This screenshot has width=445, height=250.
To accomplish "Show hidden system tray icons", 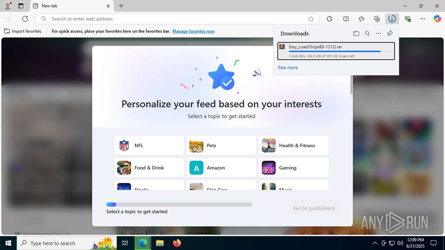I will point(375,243).
